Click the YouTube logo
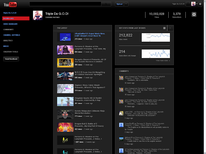This screenshot has width=206, height=154. 10,4
